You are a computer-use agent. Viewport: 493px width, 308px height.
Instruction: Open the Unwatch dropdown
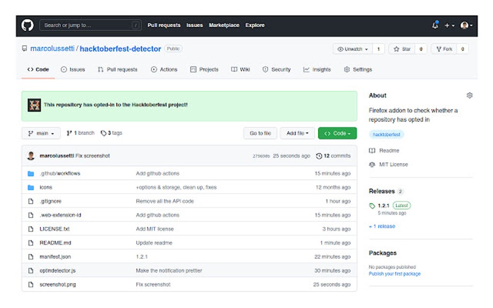tap(352, 48)
